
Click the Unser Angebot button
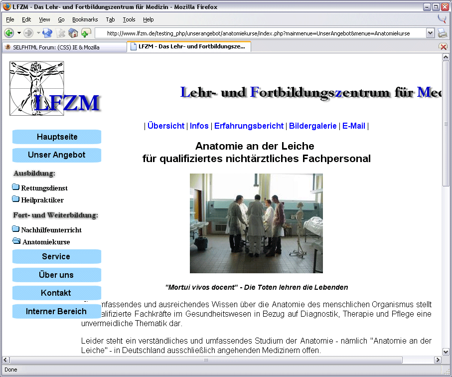(57, 155)
